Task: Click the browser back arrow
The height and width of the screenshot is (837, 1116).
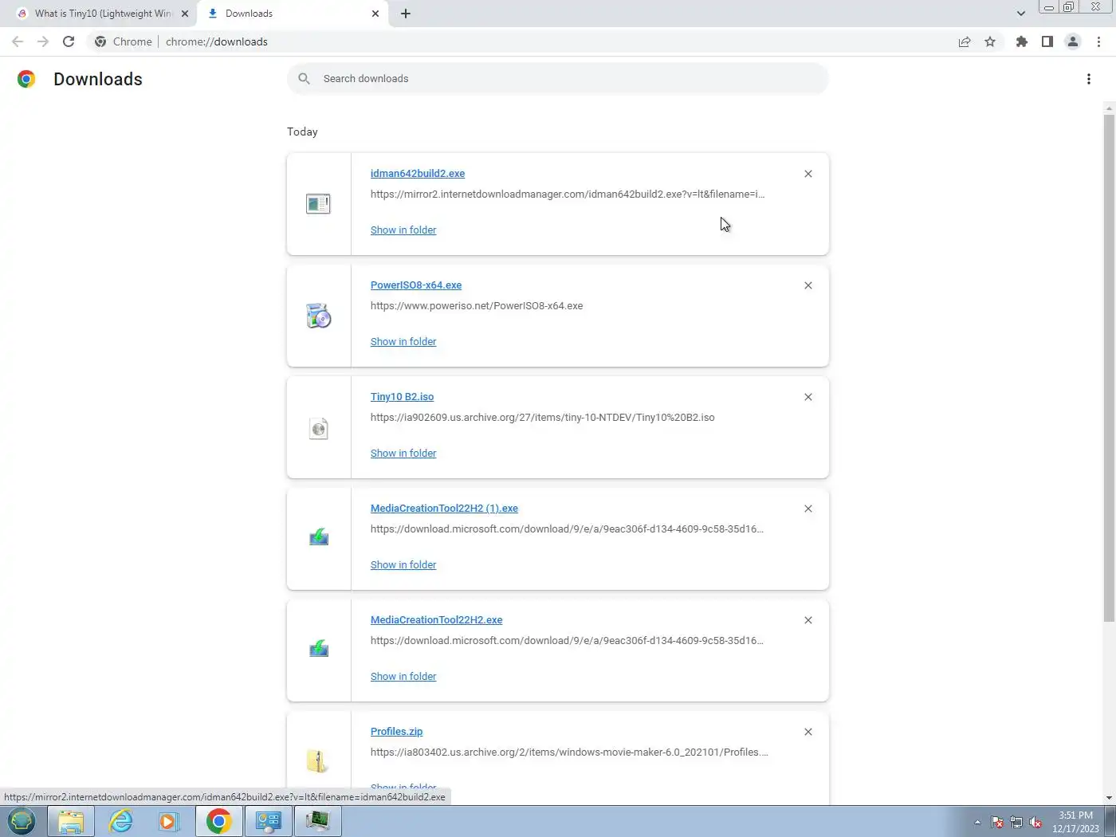Action: (18, 41)
